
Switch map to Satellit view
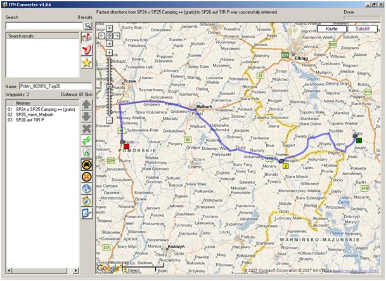pyautogui.click(x=363, y=29)
